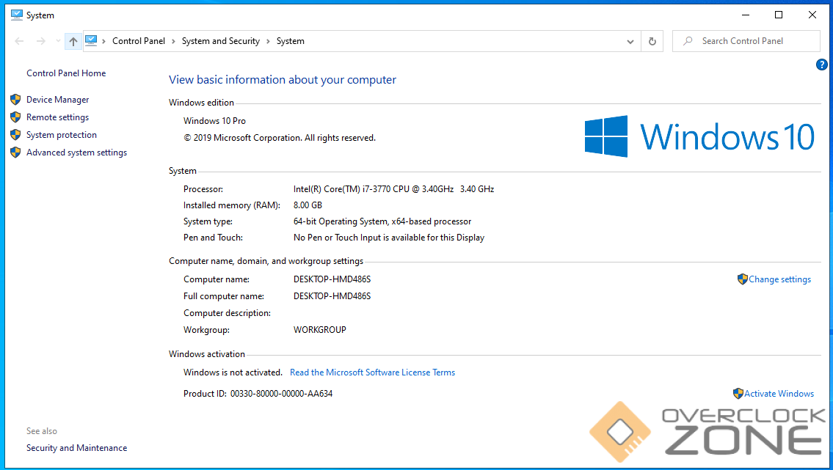
Task: Open Control Panel Home link
Action: pyautogui.click(x=66, y=73)
